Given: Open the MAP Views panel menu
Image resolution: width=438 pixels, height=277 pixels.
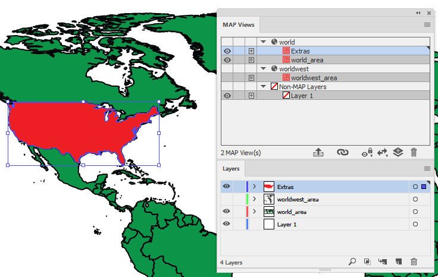Looking at the screenshot, I should (427, 25).
